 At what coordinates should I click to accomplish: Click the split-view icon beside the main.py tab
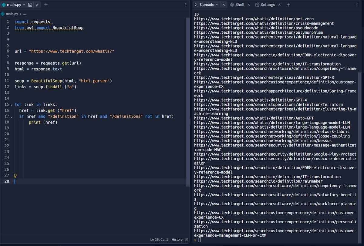pyautogui.click(x=30, y=5)
